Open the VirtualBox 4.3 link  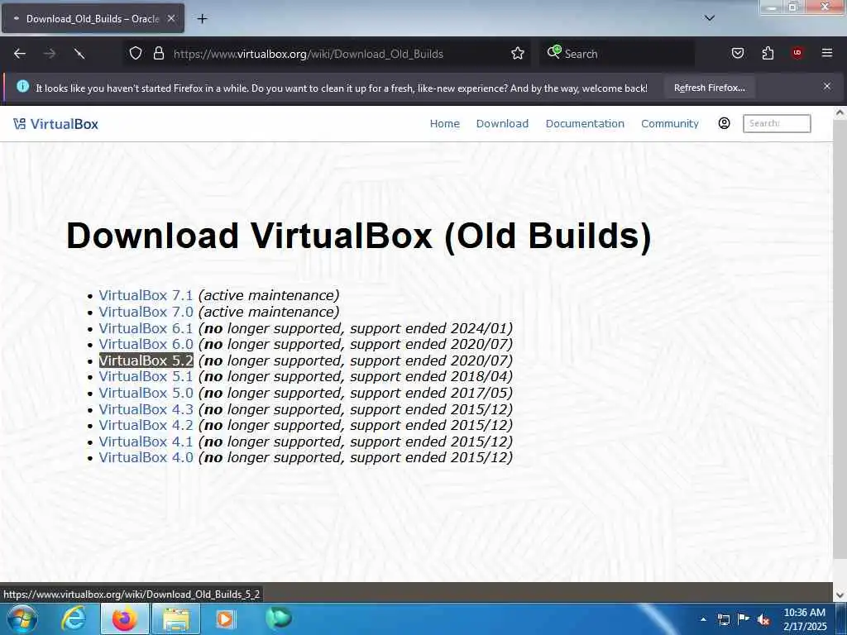click(146, 409)
